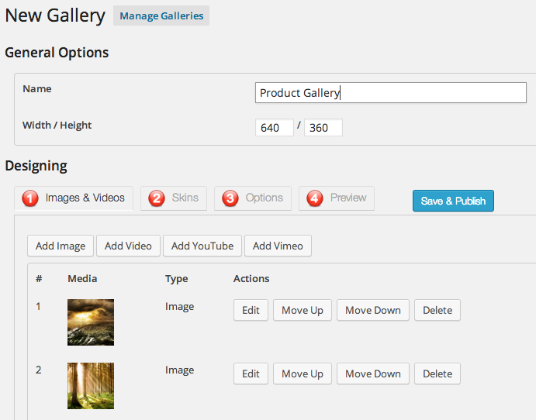Screen dimensions: 536x420
Task: Go to the Preview tab
Action: [x=337, y=198]
